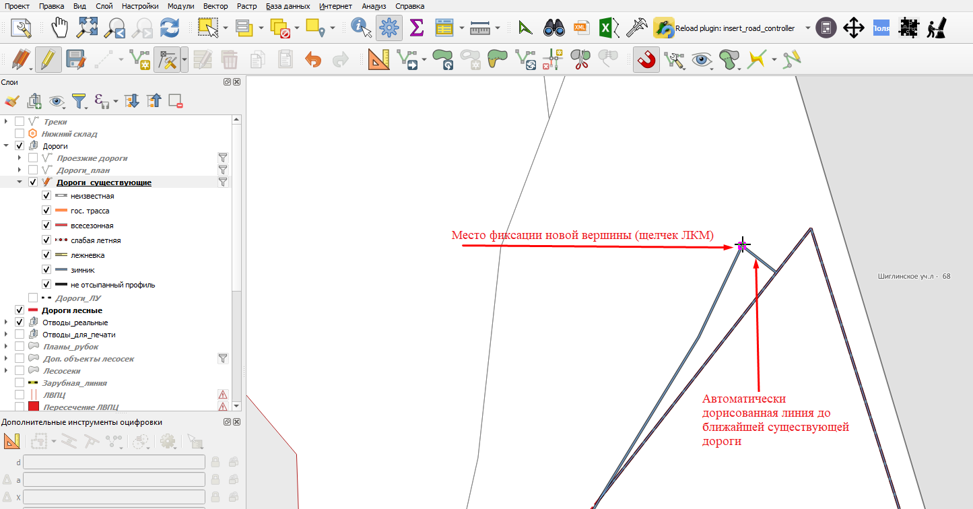Select the Дороги_существующие layer
This screenshot has height=509, width=973.
pos(104,182)
